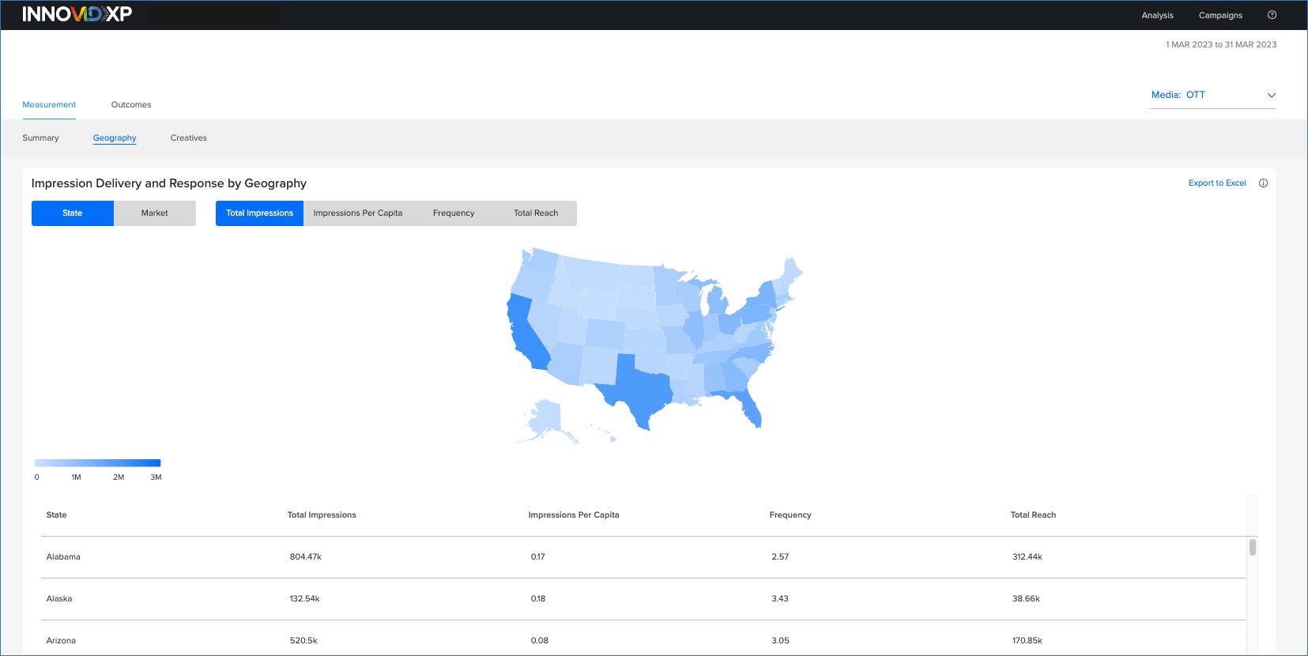Open the Campaigns menu
Image resolution: width=1308 pixels, height=656 pixels.
click(1220, 15)
